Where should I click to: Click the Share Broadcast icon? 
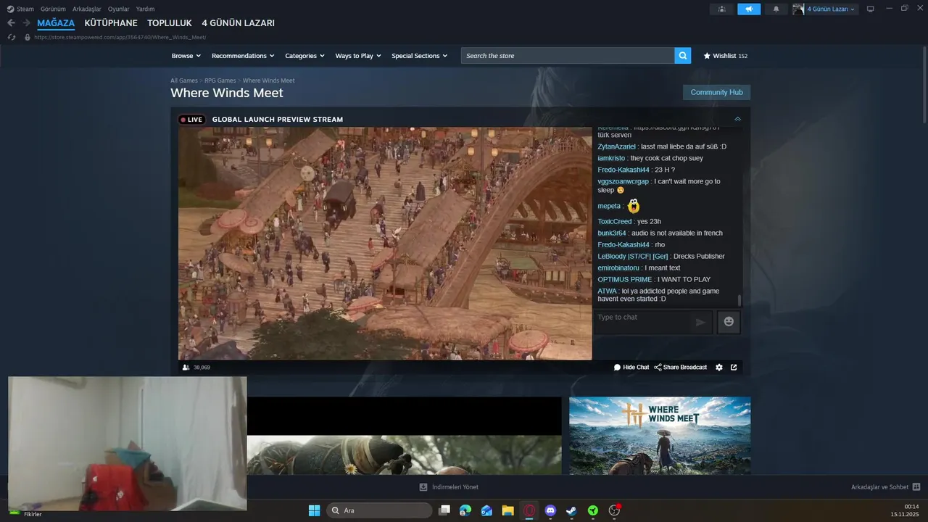click(x=658, y=368)
